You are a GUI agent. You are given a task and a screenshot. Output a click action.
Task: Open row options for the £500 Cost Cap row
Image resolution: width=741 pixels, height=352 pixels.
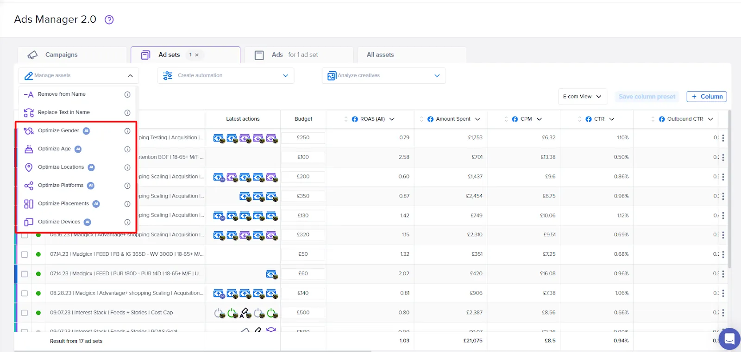723,313
